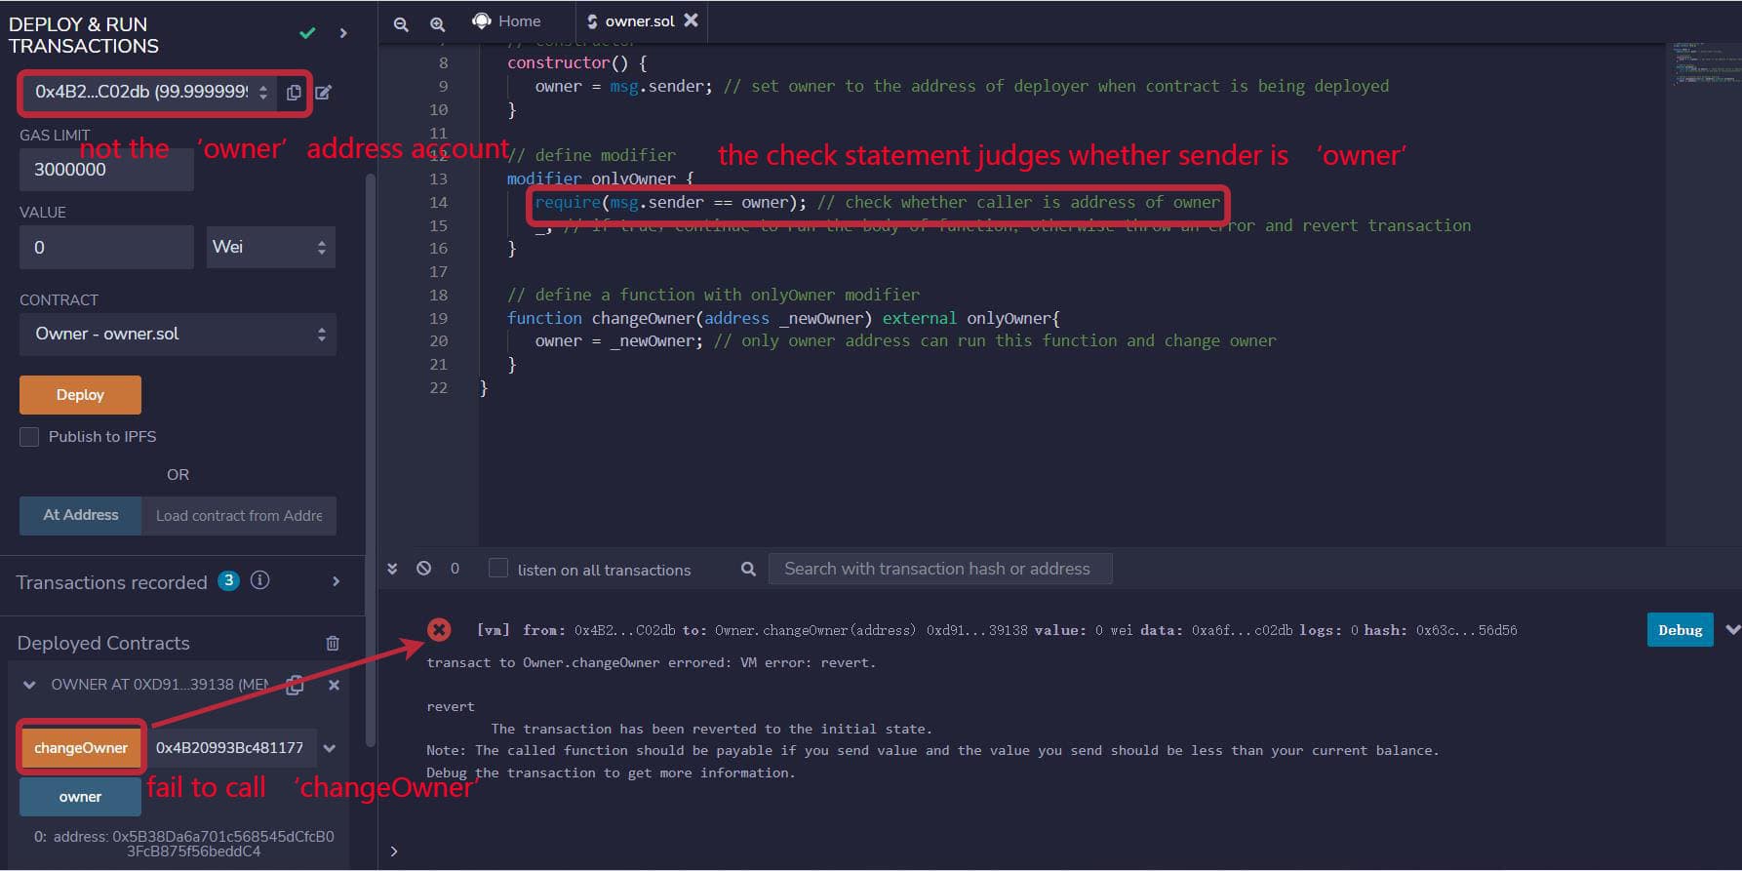The image size is (1742, 871).
Task: Open the Wei unit dropdown
Action: [270, 248]
